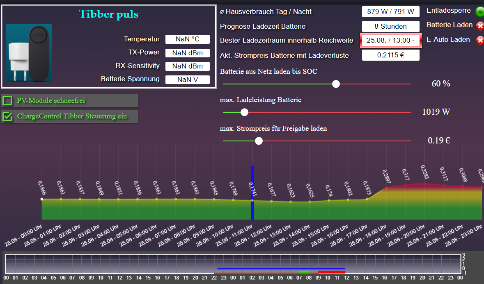Click the Akt. Strompreis Batterie mit Ladeverluste label

(284, 55)
